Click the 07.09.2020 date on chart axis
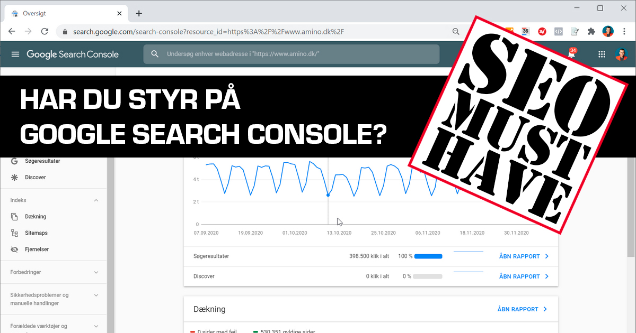The width and height of the screenshot is (636, 333). coord(206,233)
